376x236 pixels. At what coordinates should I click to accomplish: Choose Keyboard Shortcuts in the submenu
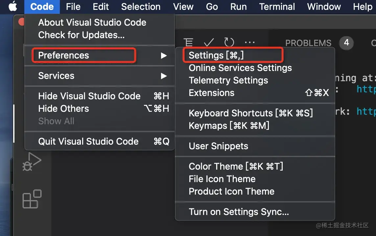click(x=251, y=113)
